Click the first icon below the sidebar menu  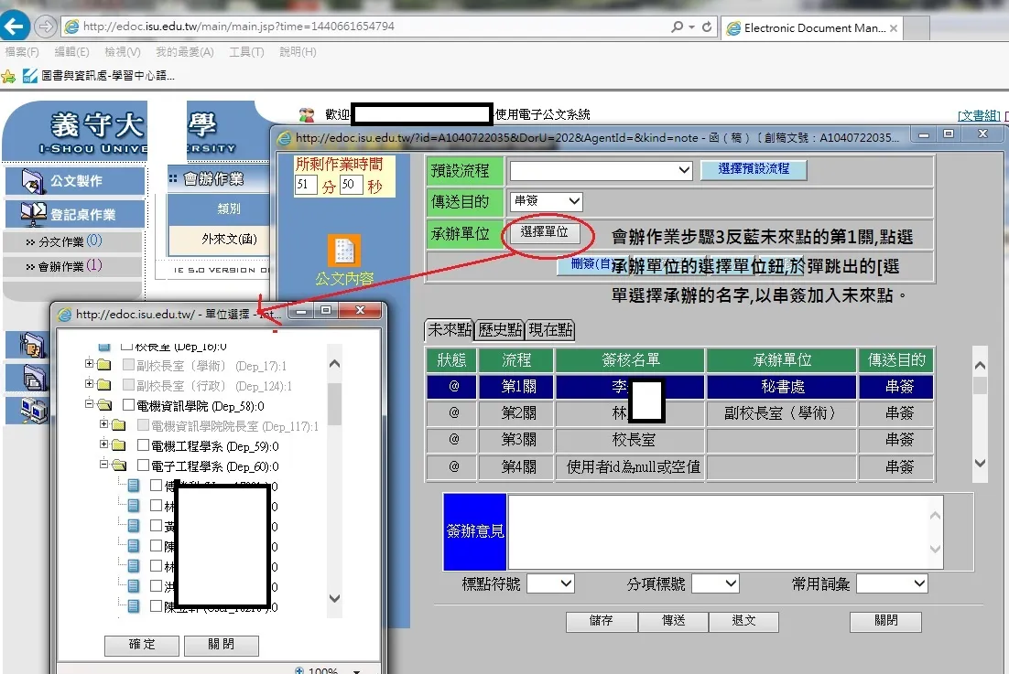(32, 345)
